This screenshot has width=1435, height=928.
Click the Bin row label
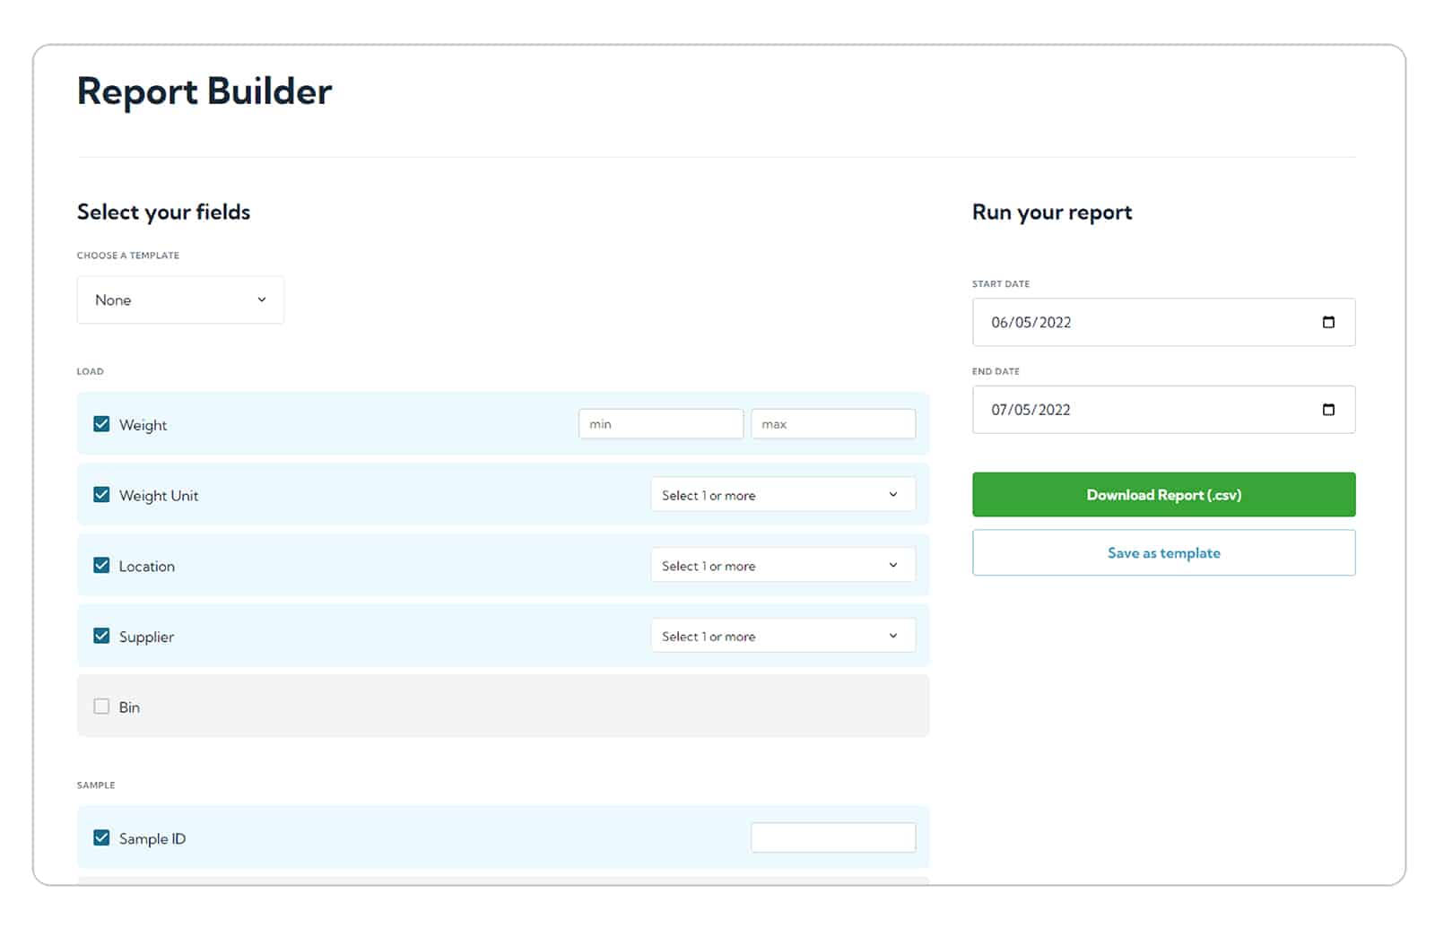click(x=129, y=707)
